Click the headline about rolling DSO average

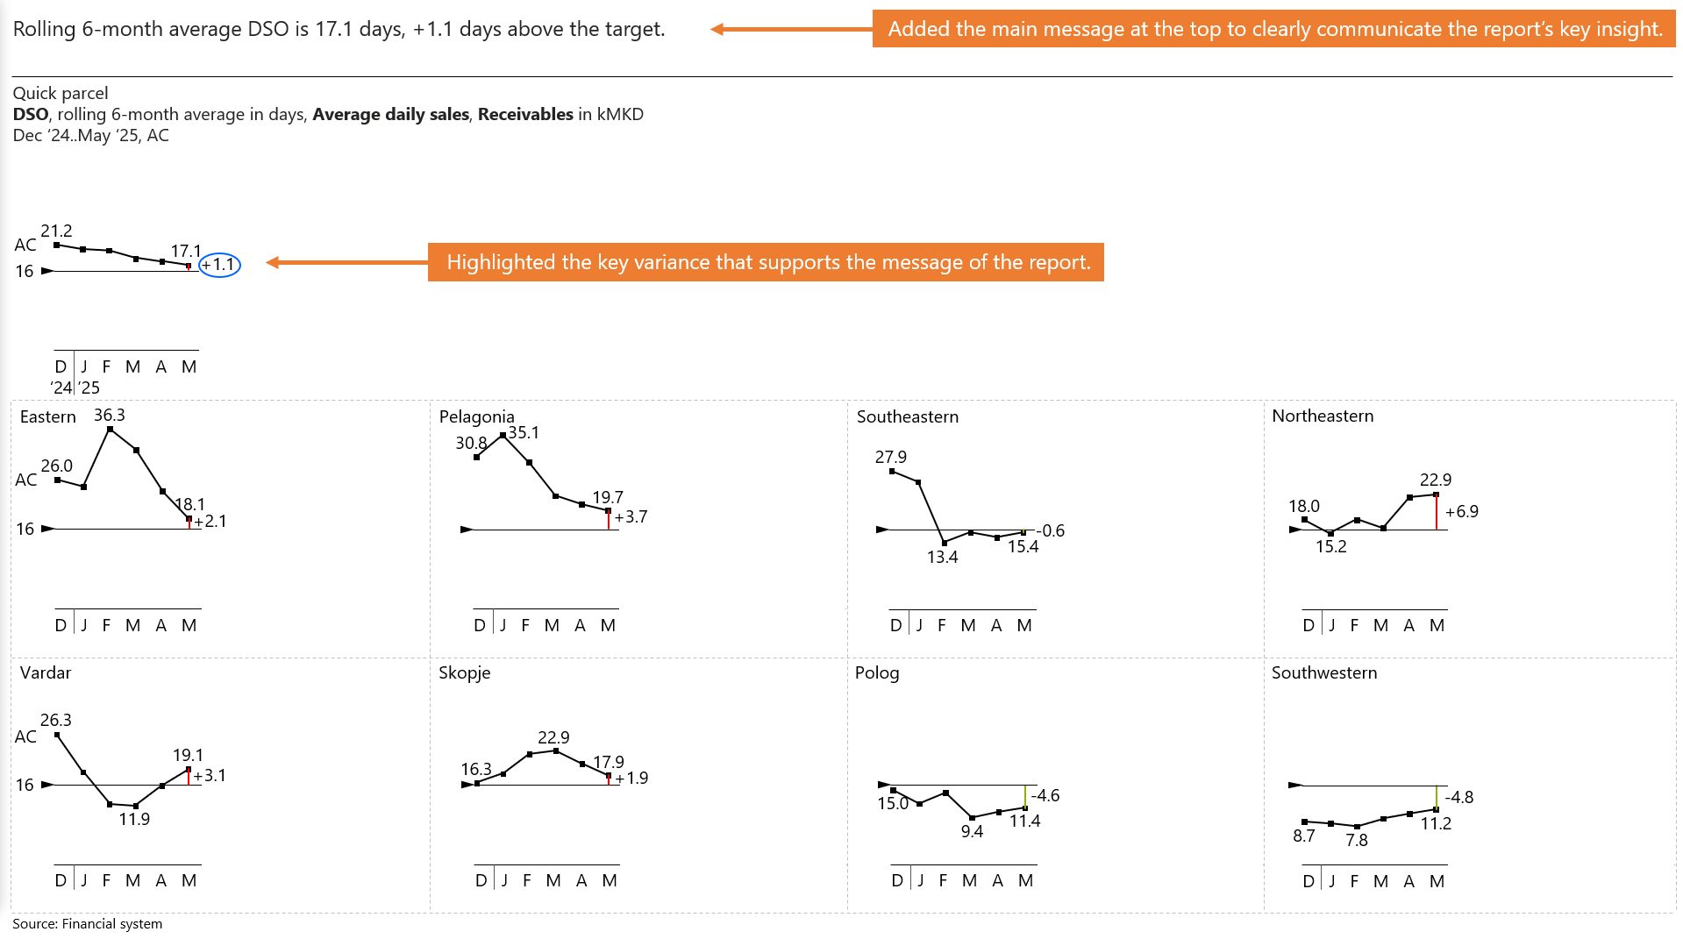pos(339,29)
